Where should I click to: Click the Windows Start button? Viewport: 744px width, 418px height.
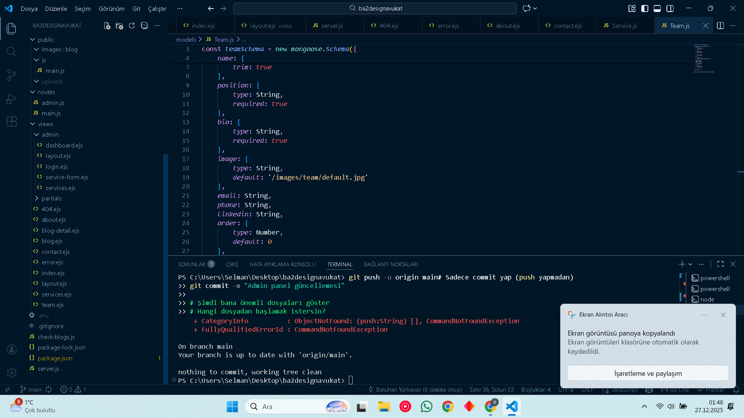(232, 406)
